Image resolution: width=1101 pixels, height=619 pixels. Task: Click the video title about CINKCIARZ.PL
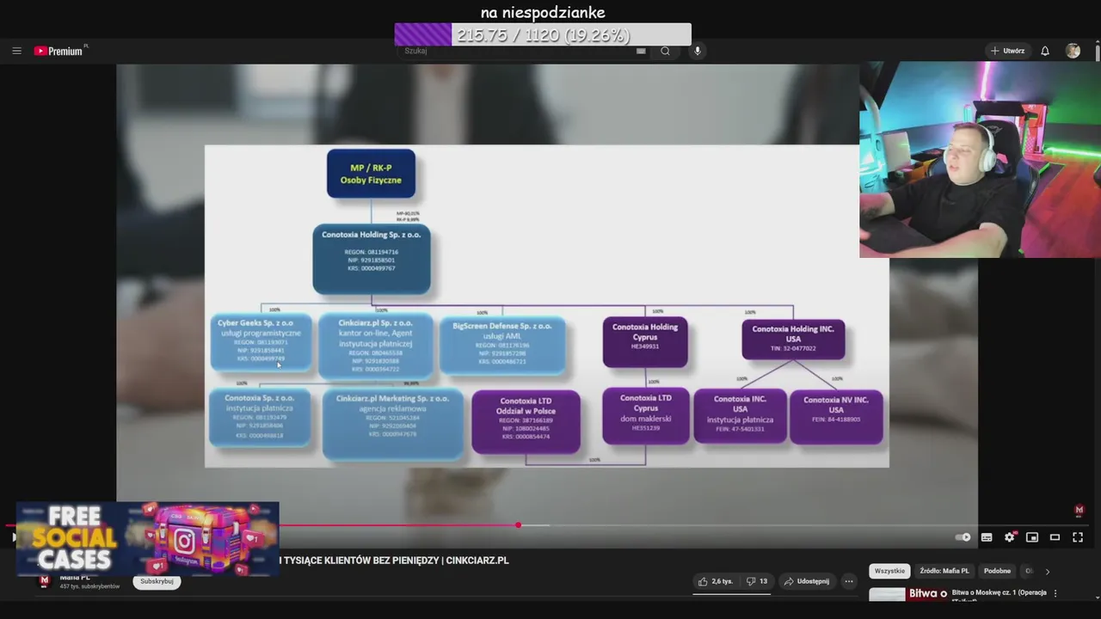coord(394,561)
